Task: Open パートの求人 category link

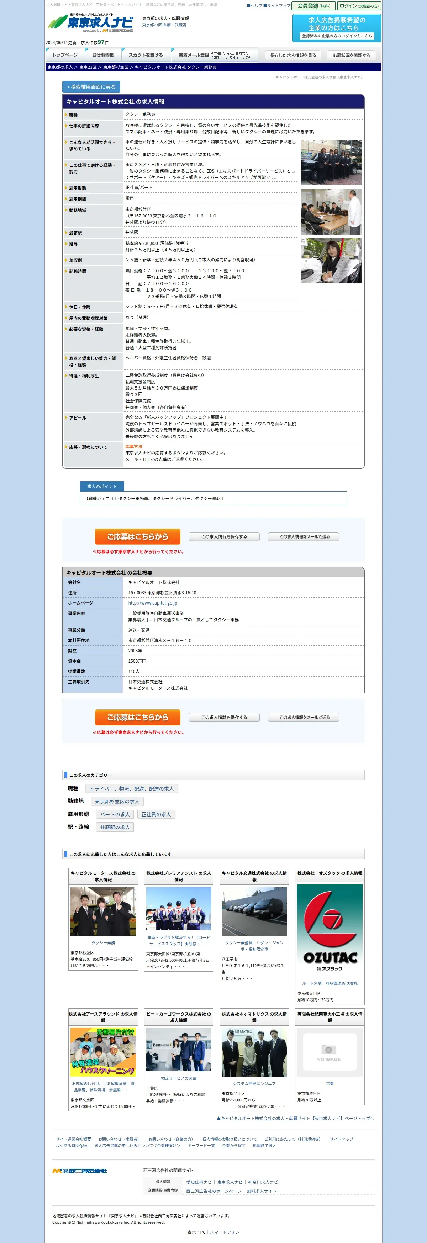Action: click(x=115, y=815)
